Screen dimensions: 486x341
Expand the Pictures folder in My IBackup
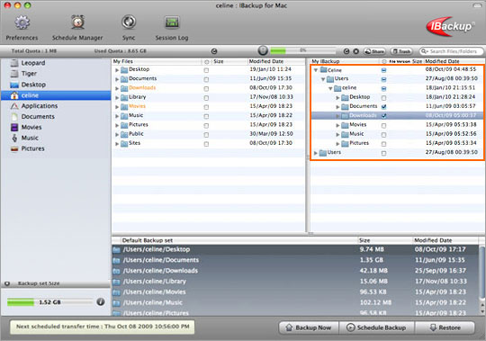(x=337, y=144)
